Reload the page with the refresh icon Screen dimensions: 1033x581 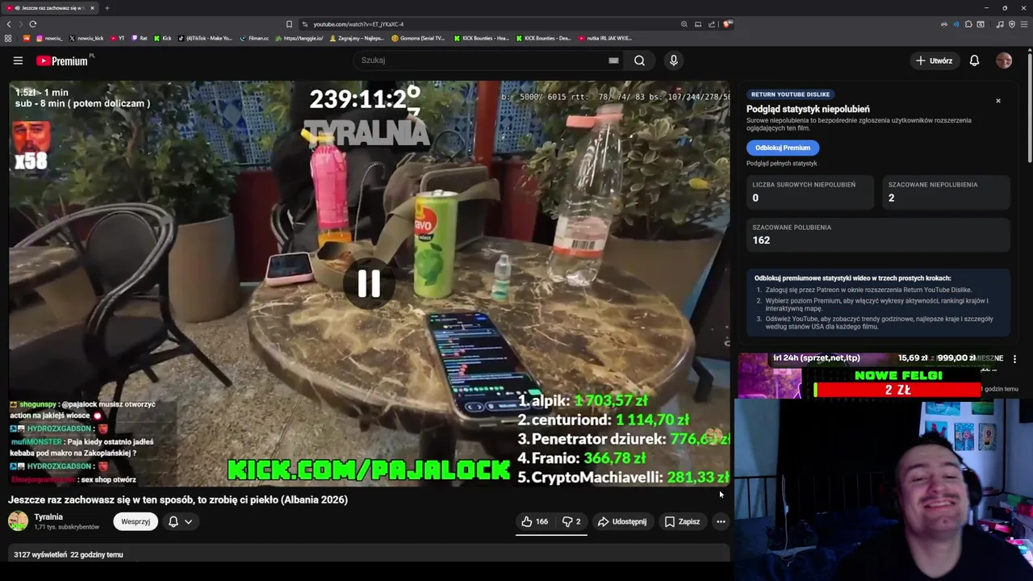point(32,24)
